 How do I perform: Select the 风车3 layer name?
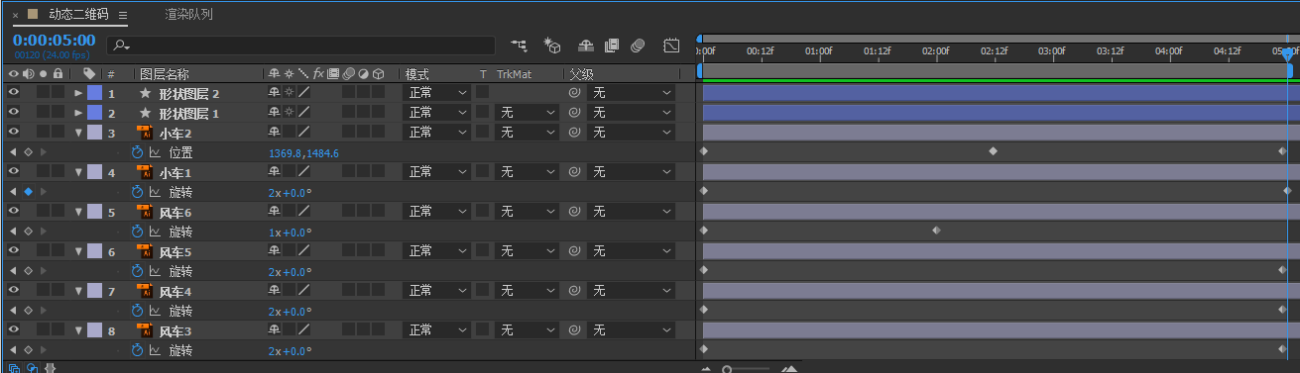176,330
